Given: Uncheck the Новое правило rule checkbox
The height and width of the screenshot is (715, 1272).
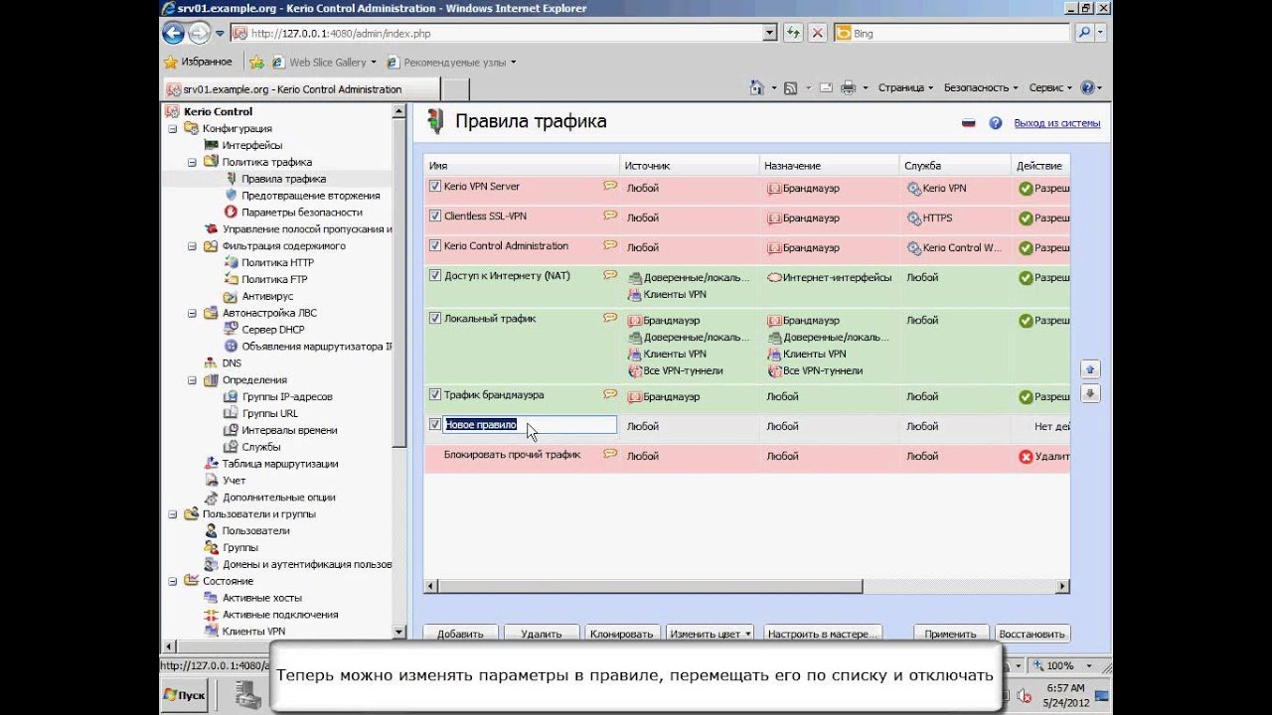Looking at the screenshot, I should pos(434,424).
